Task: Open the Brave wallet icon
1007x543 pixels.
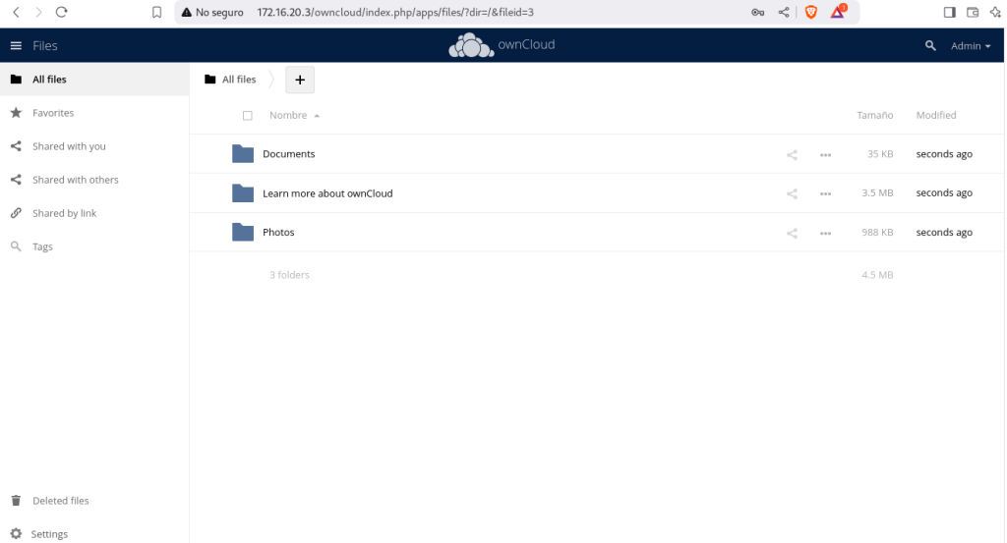Action: [x=973, y=12]
